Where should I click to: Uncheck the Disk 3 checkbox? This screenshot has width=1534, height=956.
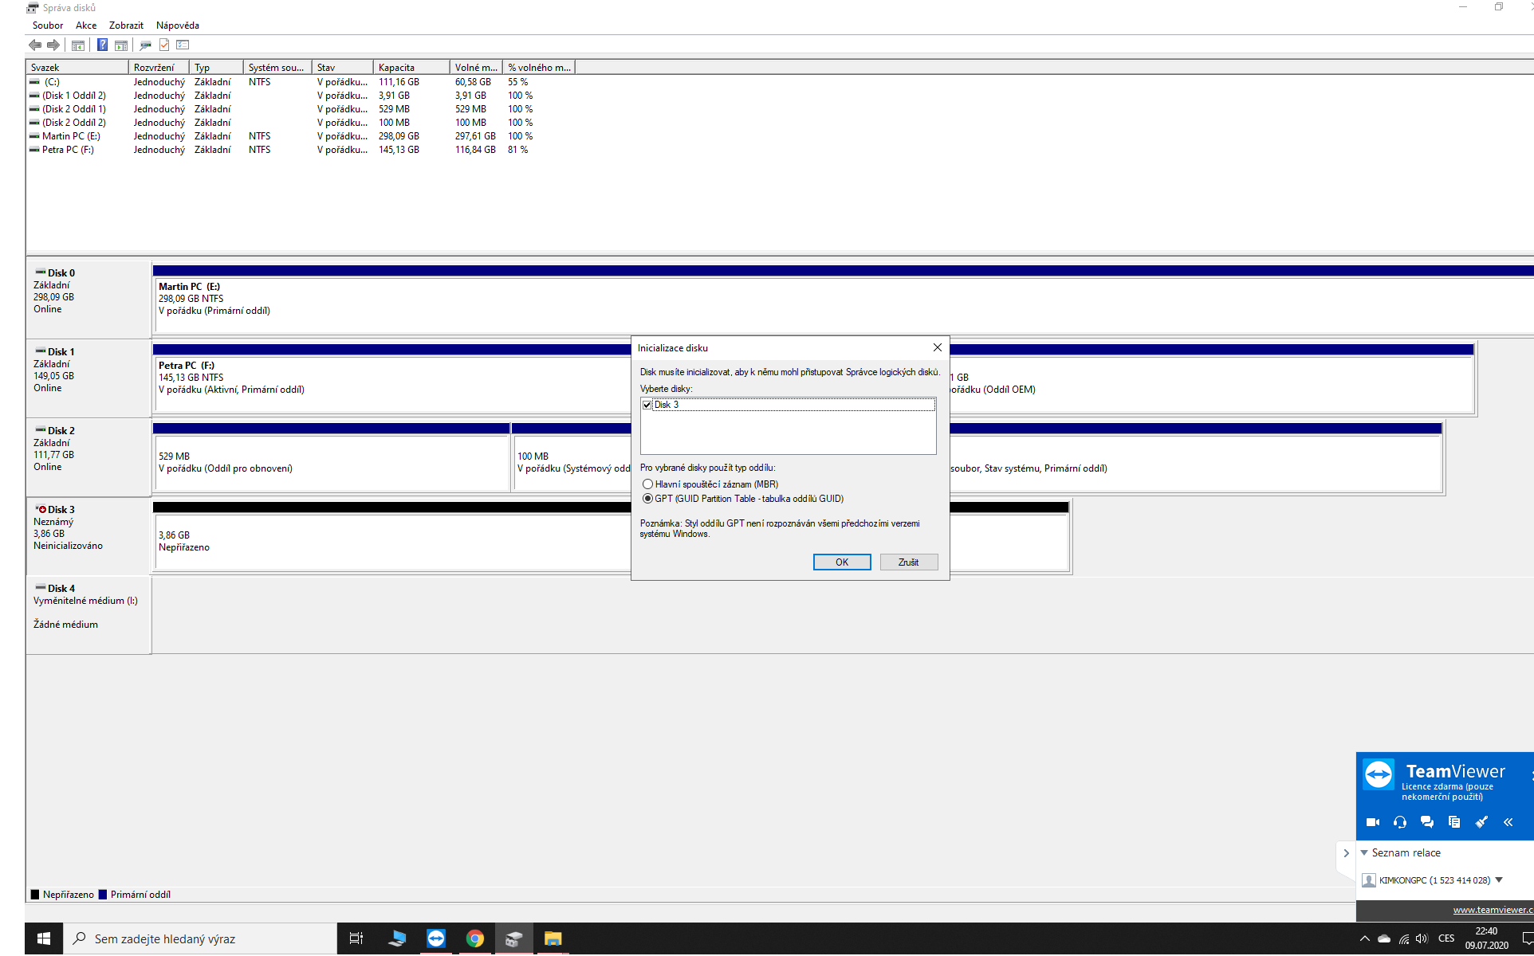click(x=647, y=405)
